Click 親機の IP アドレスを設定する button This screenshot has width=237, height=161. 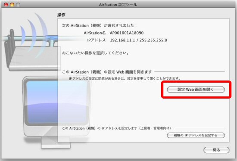click(x=196, y=135)
